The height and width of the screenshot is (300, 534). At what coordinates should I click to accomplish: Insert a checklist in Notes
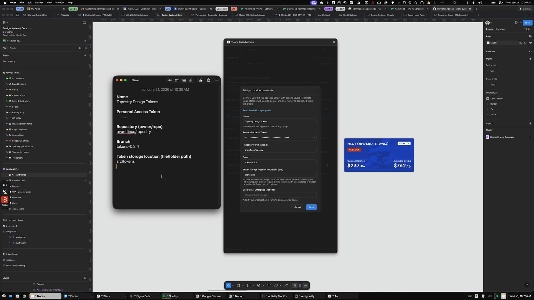[x=177, y=80]
